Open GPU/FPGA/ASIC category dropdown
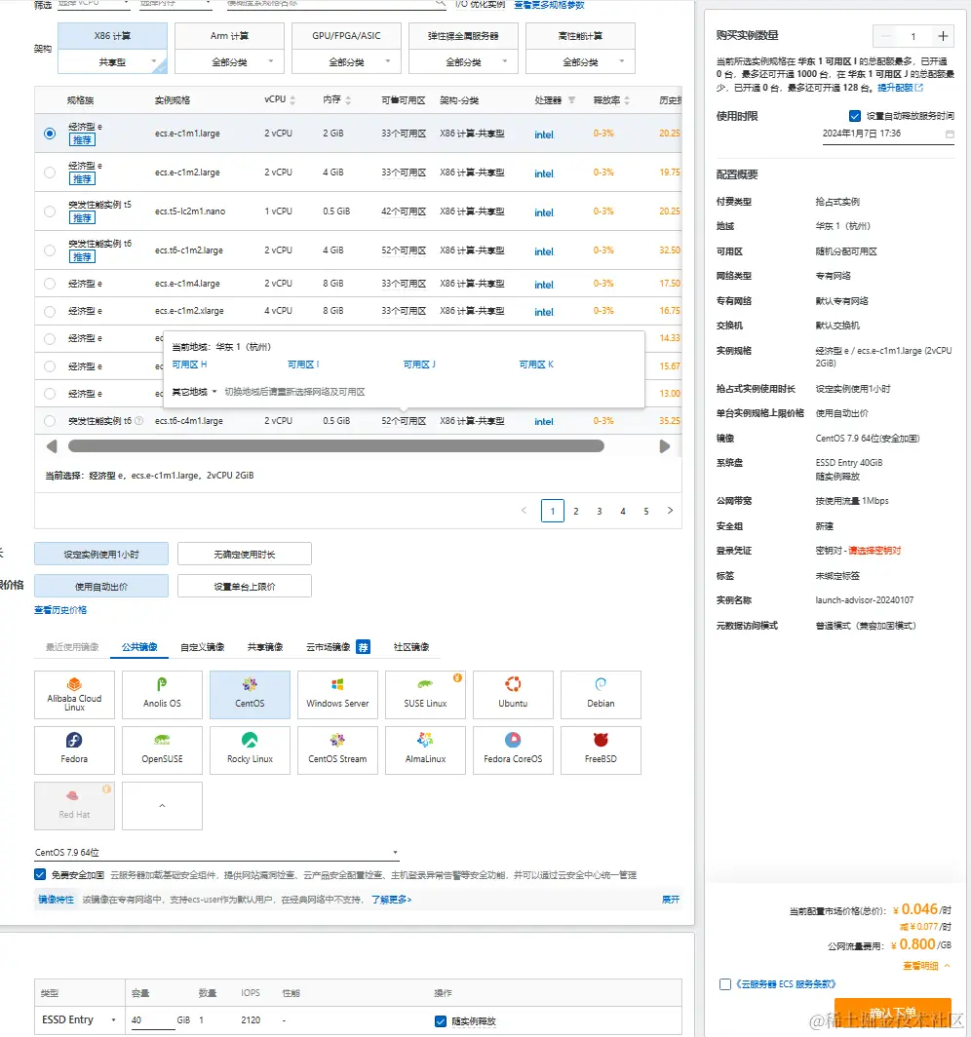Viewport: 971px width, 1037px height. click(x=347, y=62)
